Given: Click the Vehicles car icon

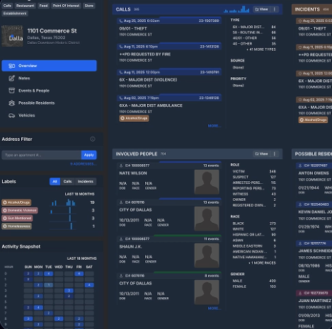Looking at the screenshot, I should [x=11, y=115].
